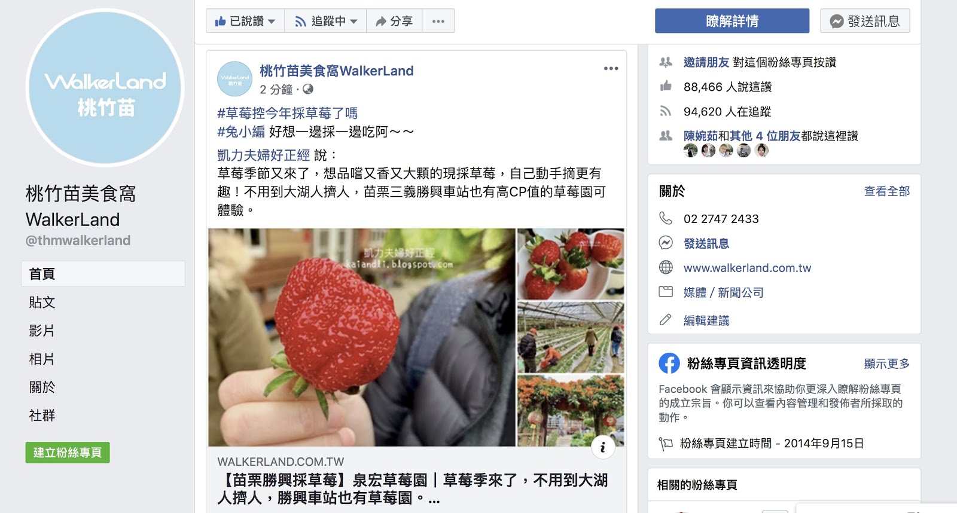The image size is (957, 513).
Task: Click the 瞭解詳情 blue button
Action: tap(732, 21)
